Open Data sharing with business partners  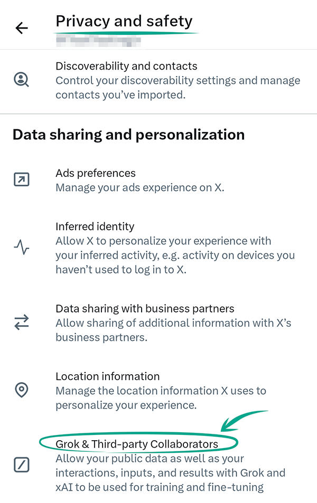point(145,308)
